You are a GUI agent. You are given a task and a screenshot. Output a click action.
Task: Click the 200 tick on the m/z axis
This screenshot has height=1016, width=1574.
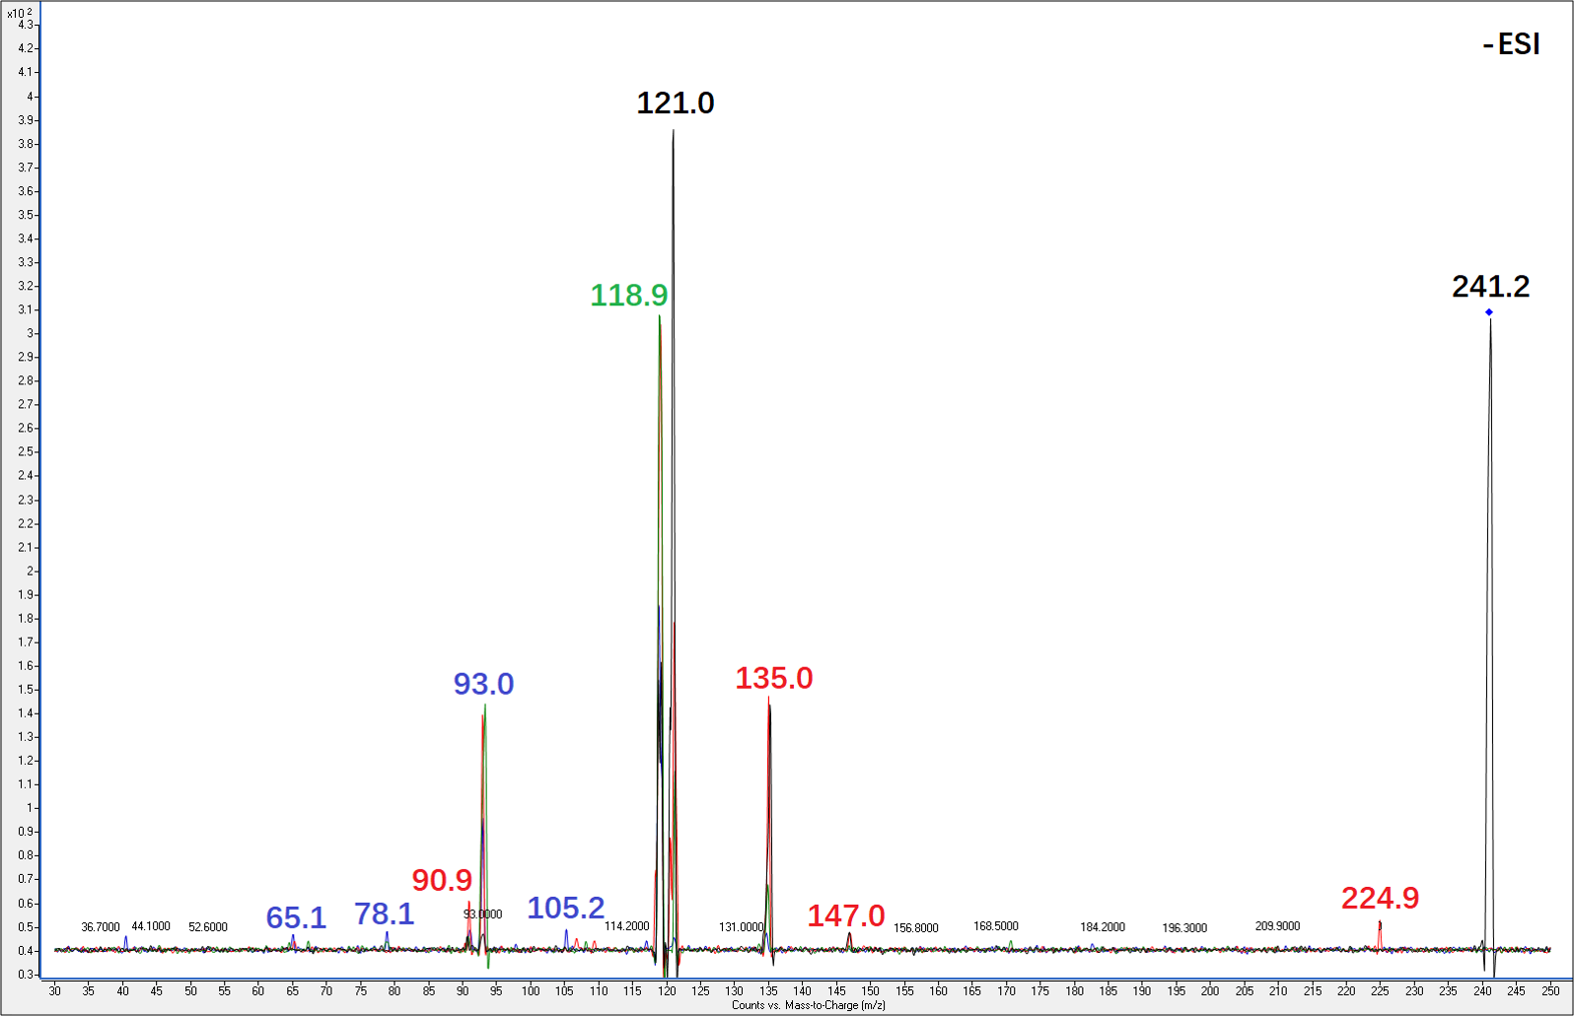tap(1210, 990)
